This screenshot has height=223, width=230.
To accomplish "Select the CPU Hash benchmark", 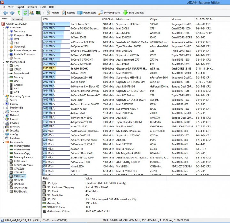I will point(18,176).
